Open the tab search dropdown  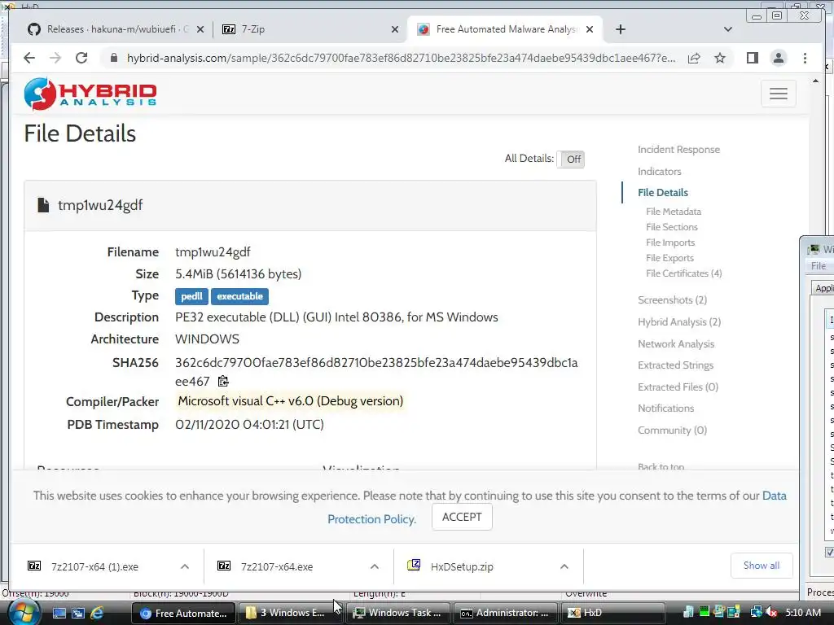[x=727, y=29]
